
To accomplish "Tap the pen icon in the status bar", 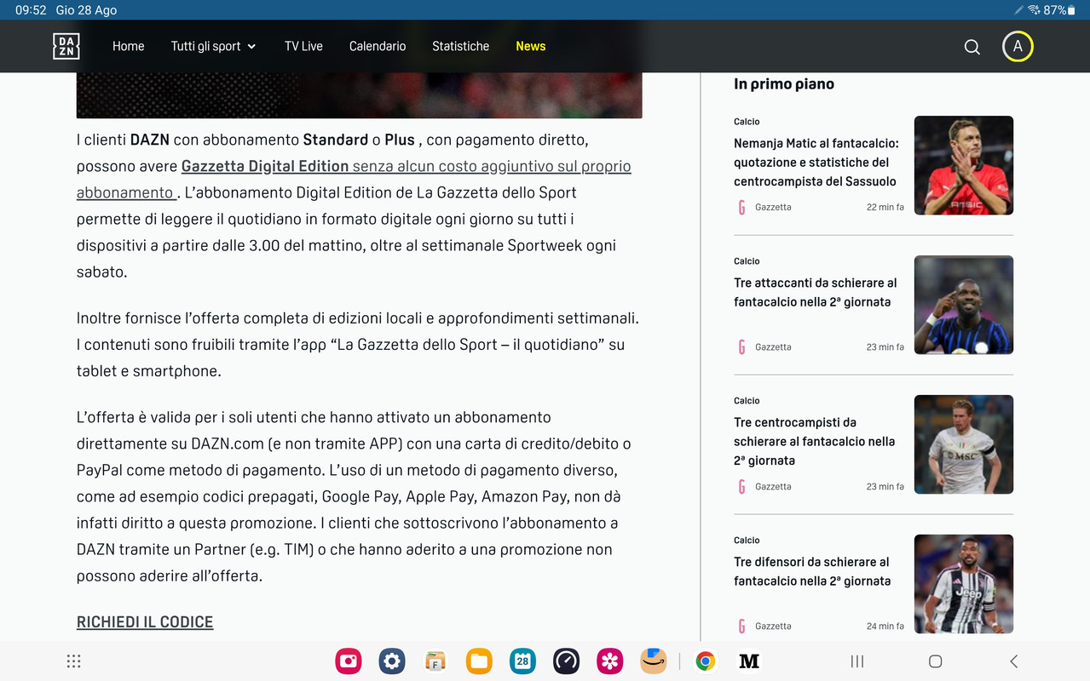I will [1018, 10].
